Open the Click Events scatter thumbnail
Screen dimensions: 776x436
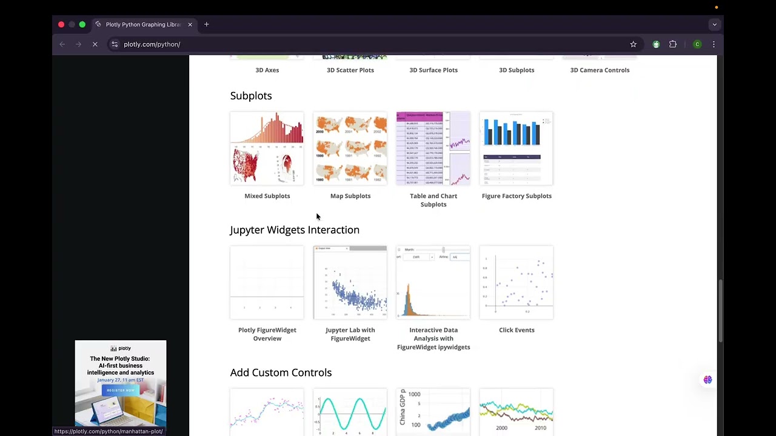click(x=517, y=282)
